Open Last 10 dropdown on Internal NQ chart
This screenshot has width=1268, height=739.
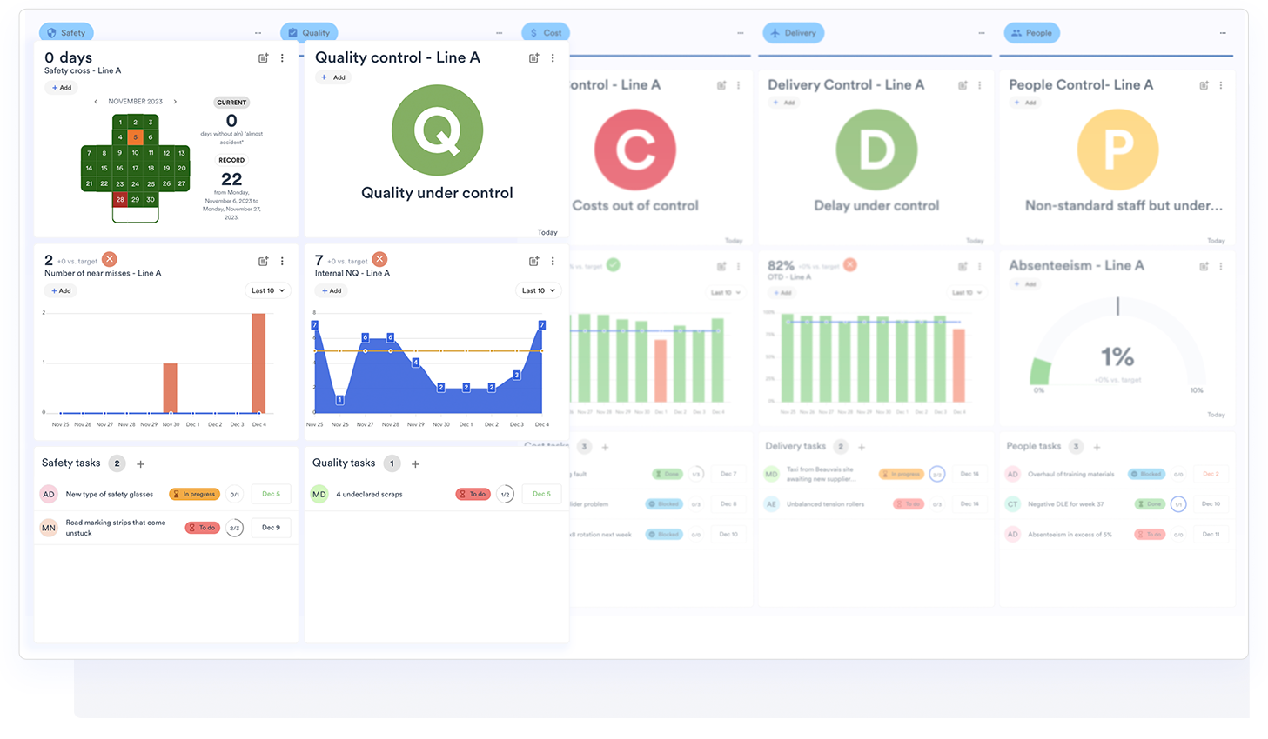[538, 290]
